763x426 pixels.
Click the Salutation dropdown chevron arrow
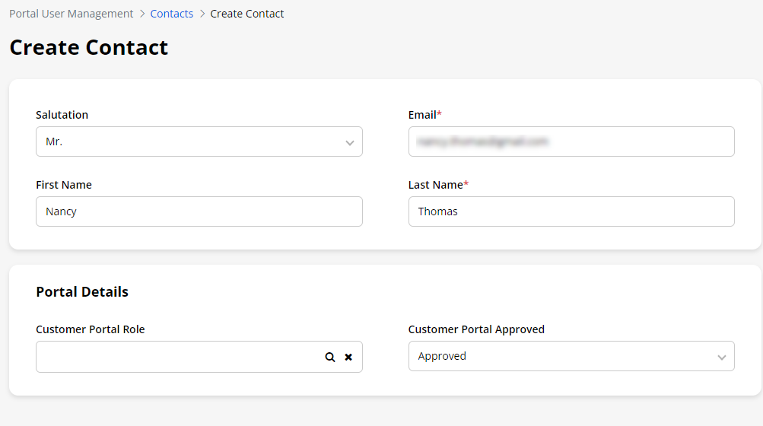click(350, 142)
